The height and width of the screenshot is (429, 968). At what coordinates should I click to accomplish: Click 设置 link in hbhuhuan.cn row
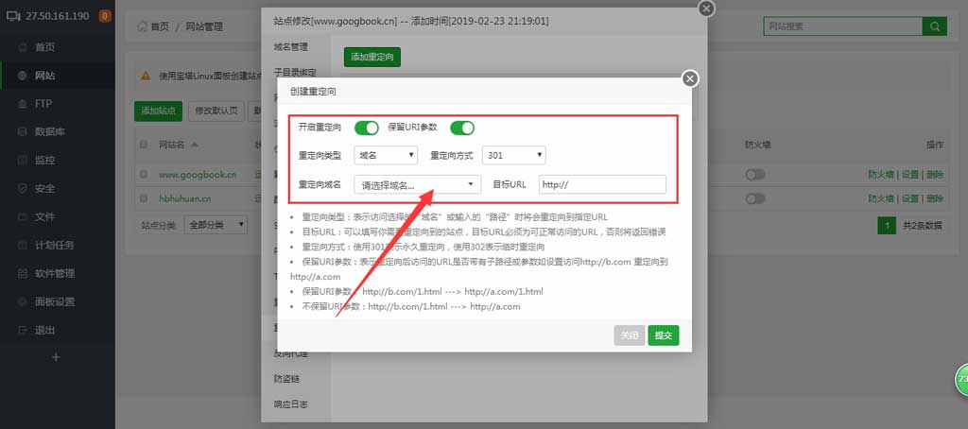tap(910, 198)
